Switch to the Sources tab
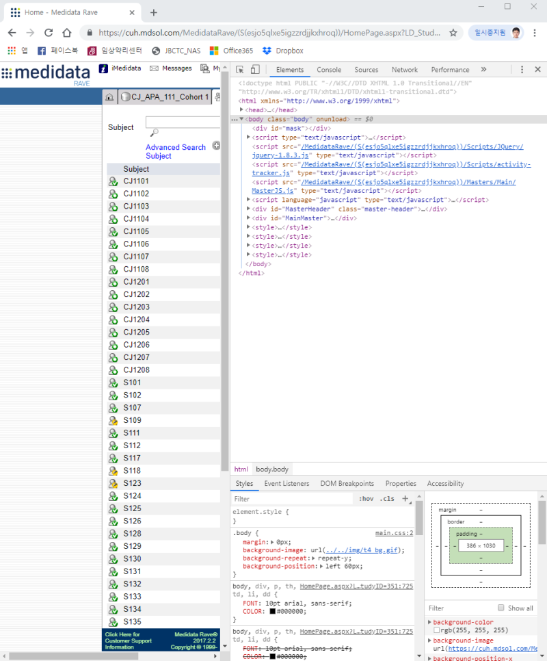547x661 pixels. click(366, 70)
